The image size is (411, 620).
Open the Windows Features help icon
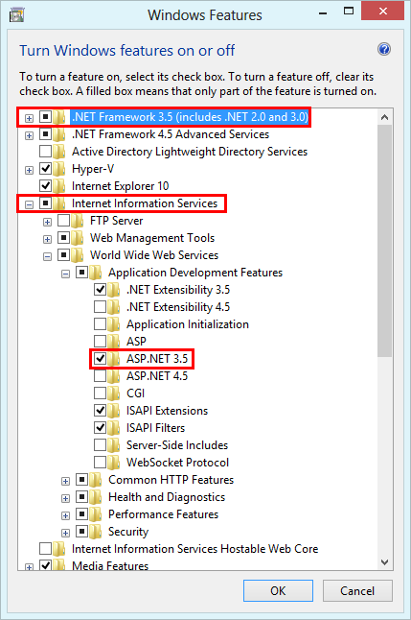(x=384, y=49)
